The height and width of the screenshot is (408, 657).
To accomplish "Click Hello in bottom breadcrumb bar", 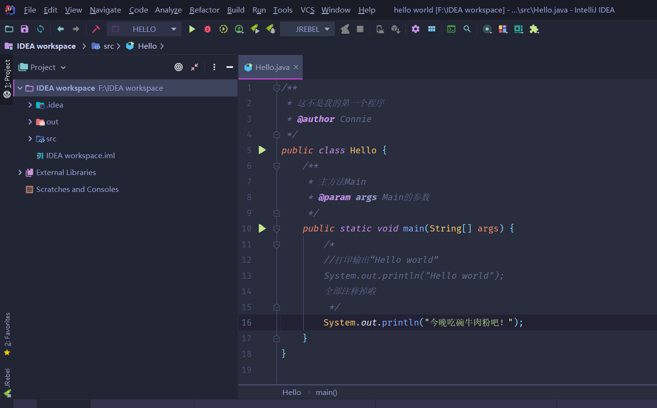I will (x=292, y=393).
